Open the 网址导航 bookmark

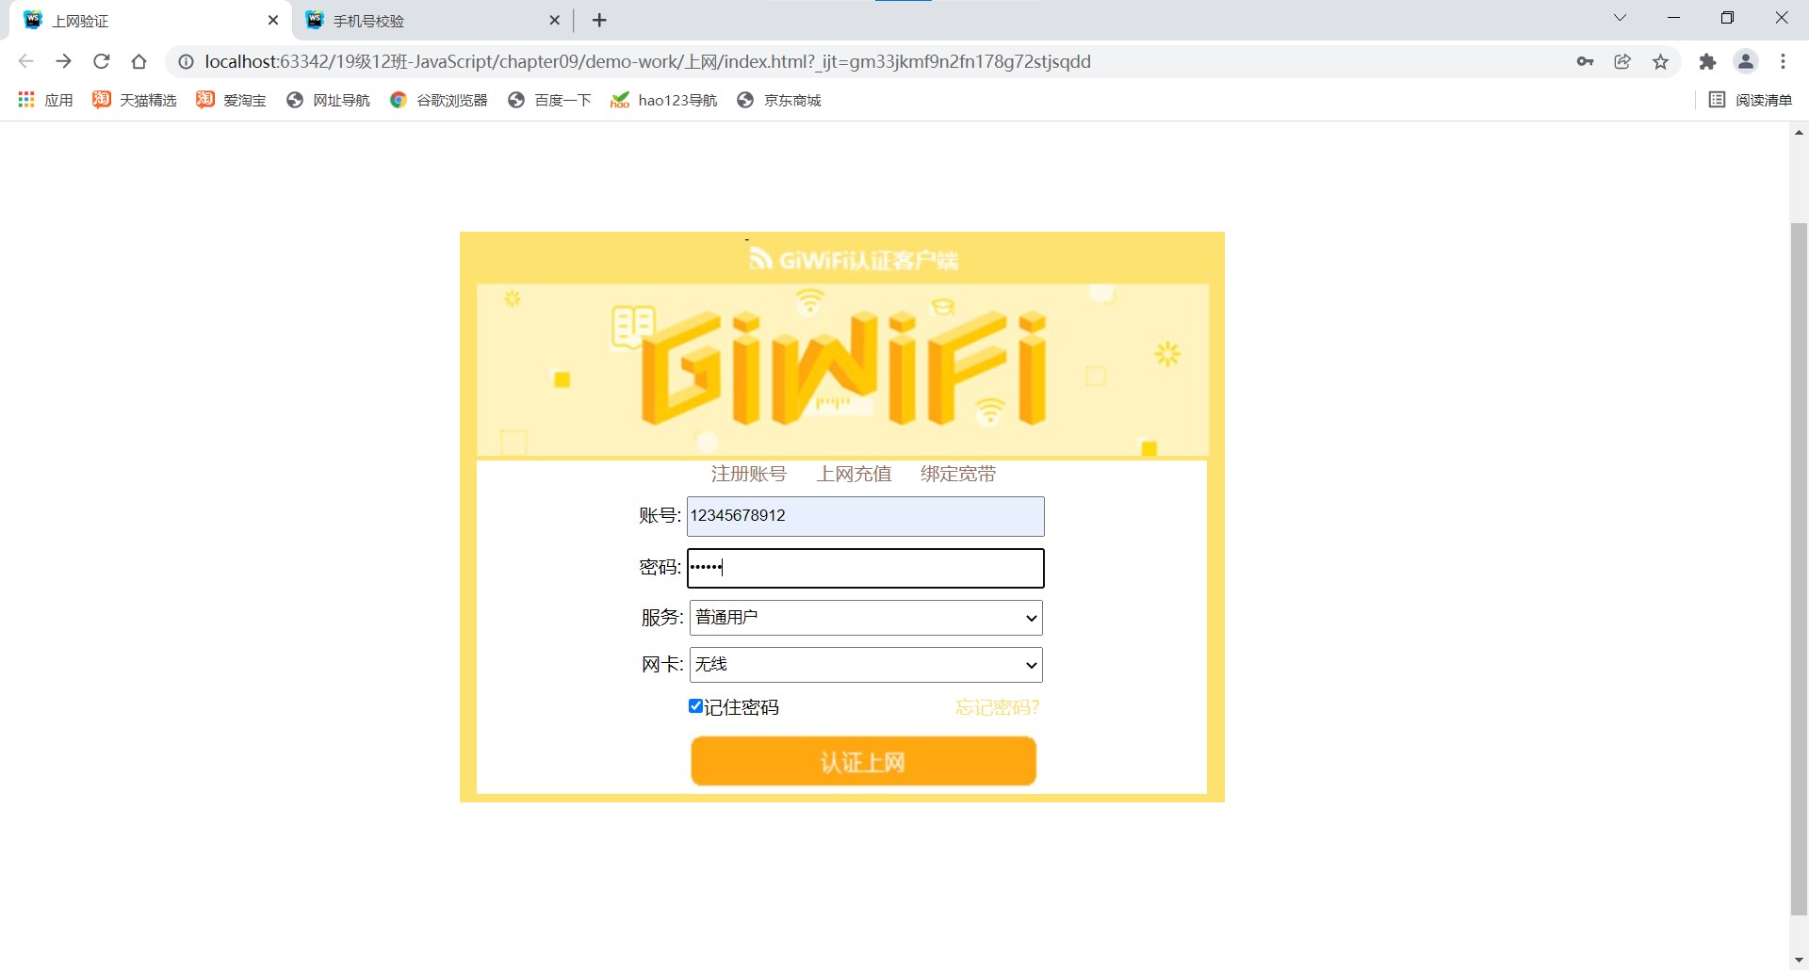[328, 100]
